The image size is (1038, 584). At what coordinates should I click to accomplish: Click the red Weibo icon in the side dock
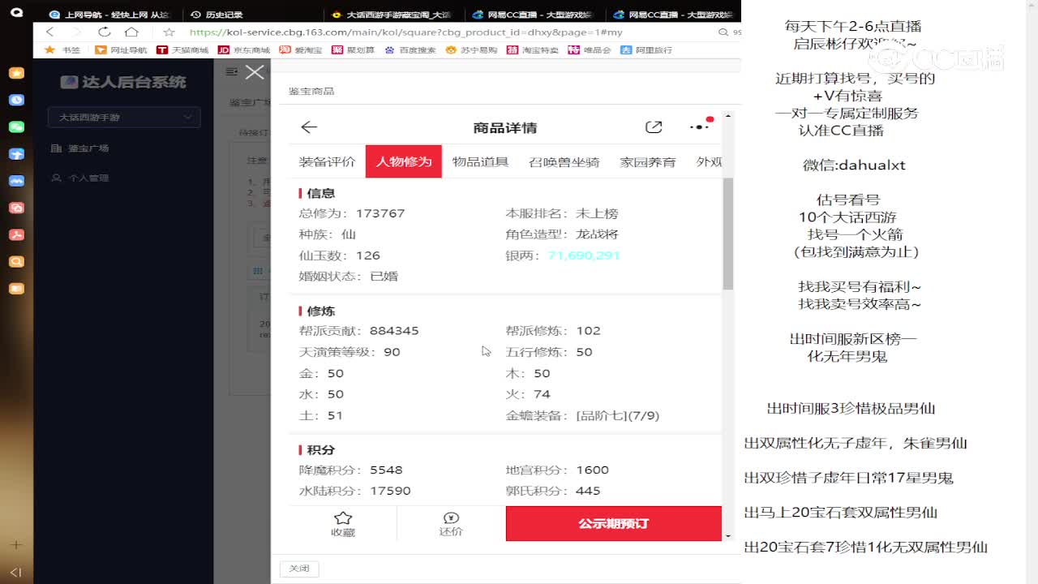pos(16,208)
